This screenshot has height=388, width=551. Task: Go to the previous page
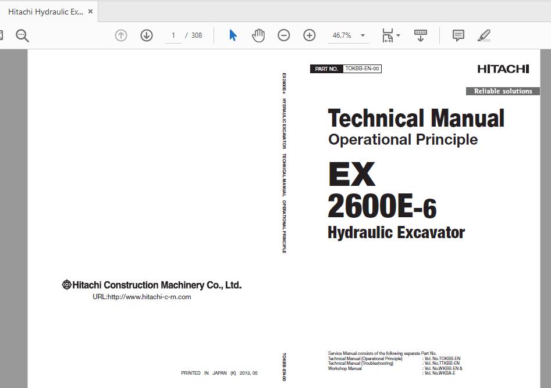coord(120,35)
